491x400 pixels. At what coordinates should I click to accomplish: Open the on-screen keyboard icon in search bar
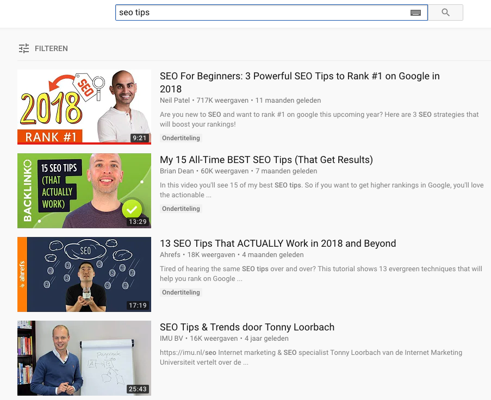click(x=415, y=12)
